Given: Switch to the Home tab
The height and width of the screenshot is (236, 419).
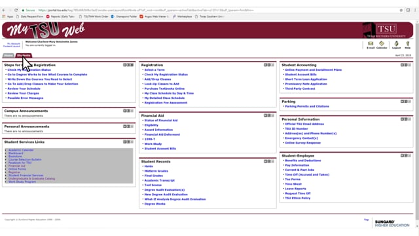Looking at the screenshot, I should click(x=9, y=55).
